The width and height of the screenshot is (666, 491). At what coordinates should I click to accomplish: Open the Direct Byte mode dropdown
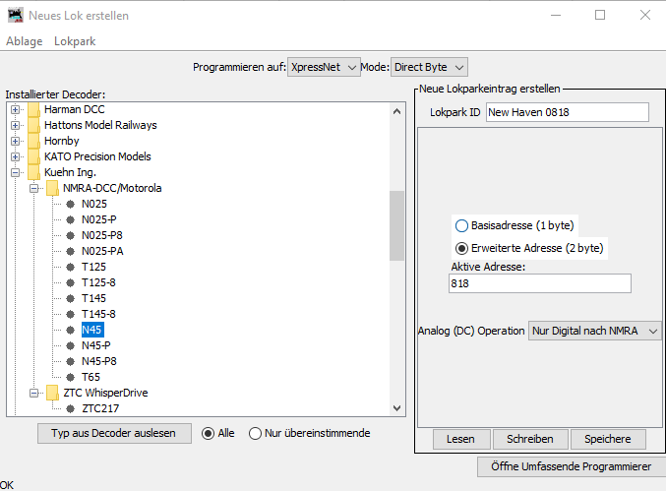[x=429, y=67]
